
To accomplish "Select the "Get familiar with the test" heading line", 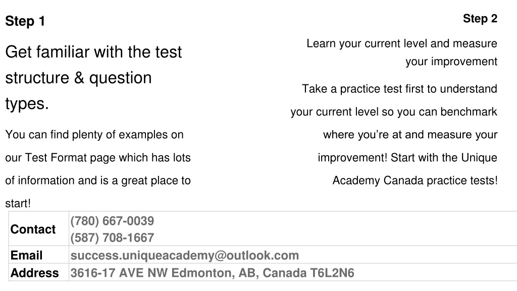I will 93,52.
